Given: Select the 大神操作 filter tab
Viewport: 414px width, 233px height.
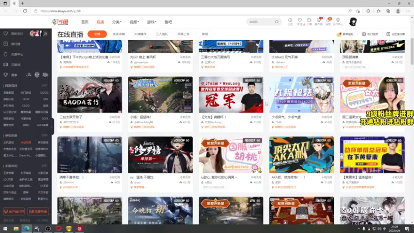Looking at the screenshot, I should coord(140,34).
